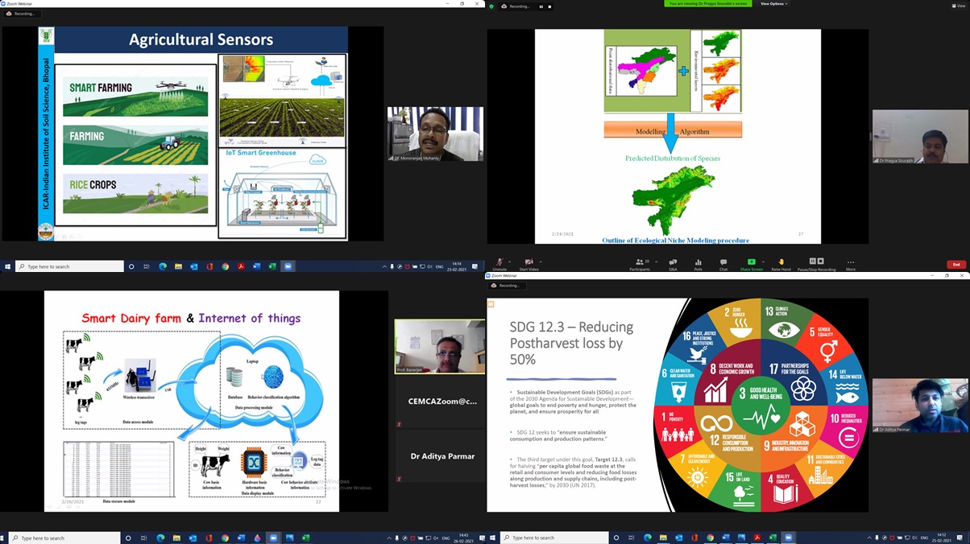Click Pause/Stop Recording control
The width and height of the screenshot is (970, 544).
point(816,262)
